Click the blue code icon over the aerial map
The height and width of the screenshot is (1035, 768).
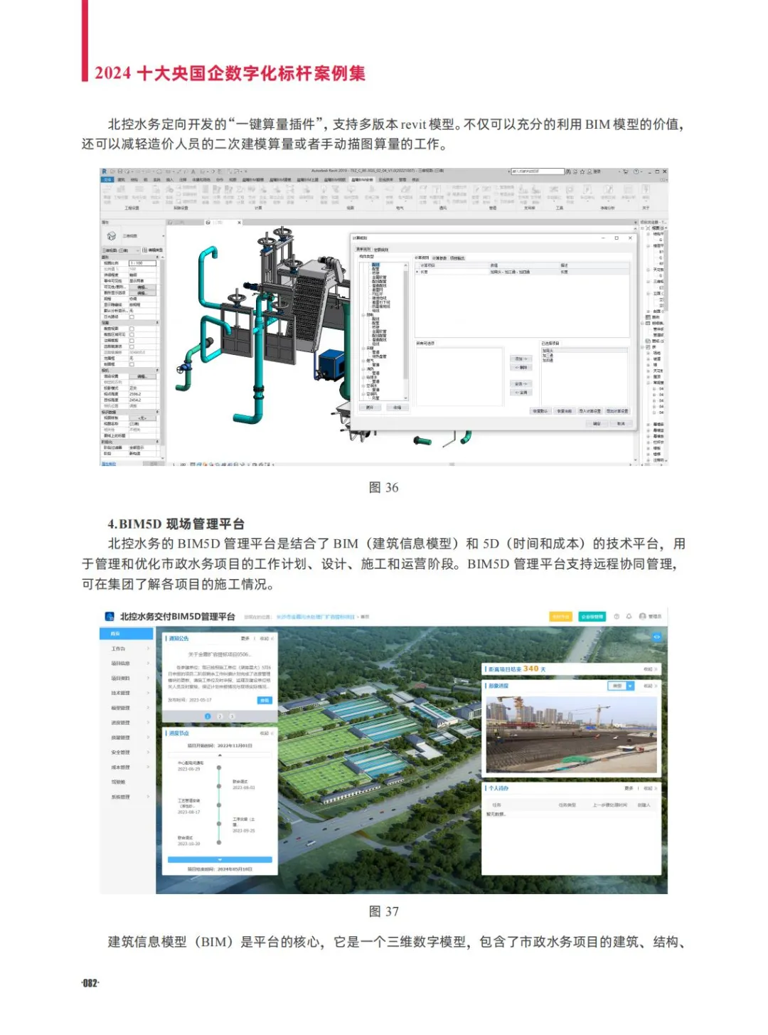click(657, 637)
